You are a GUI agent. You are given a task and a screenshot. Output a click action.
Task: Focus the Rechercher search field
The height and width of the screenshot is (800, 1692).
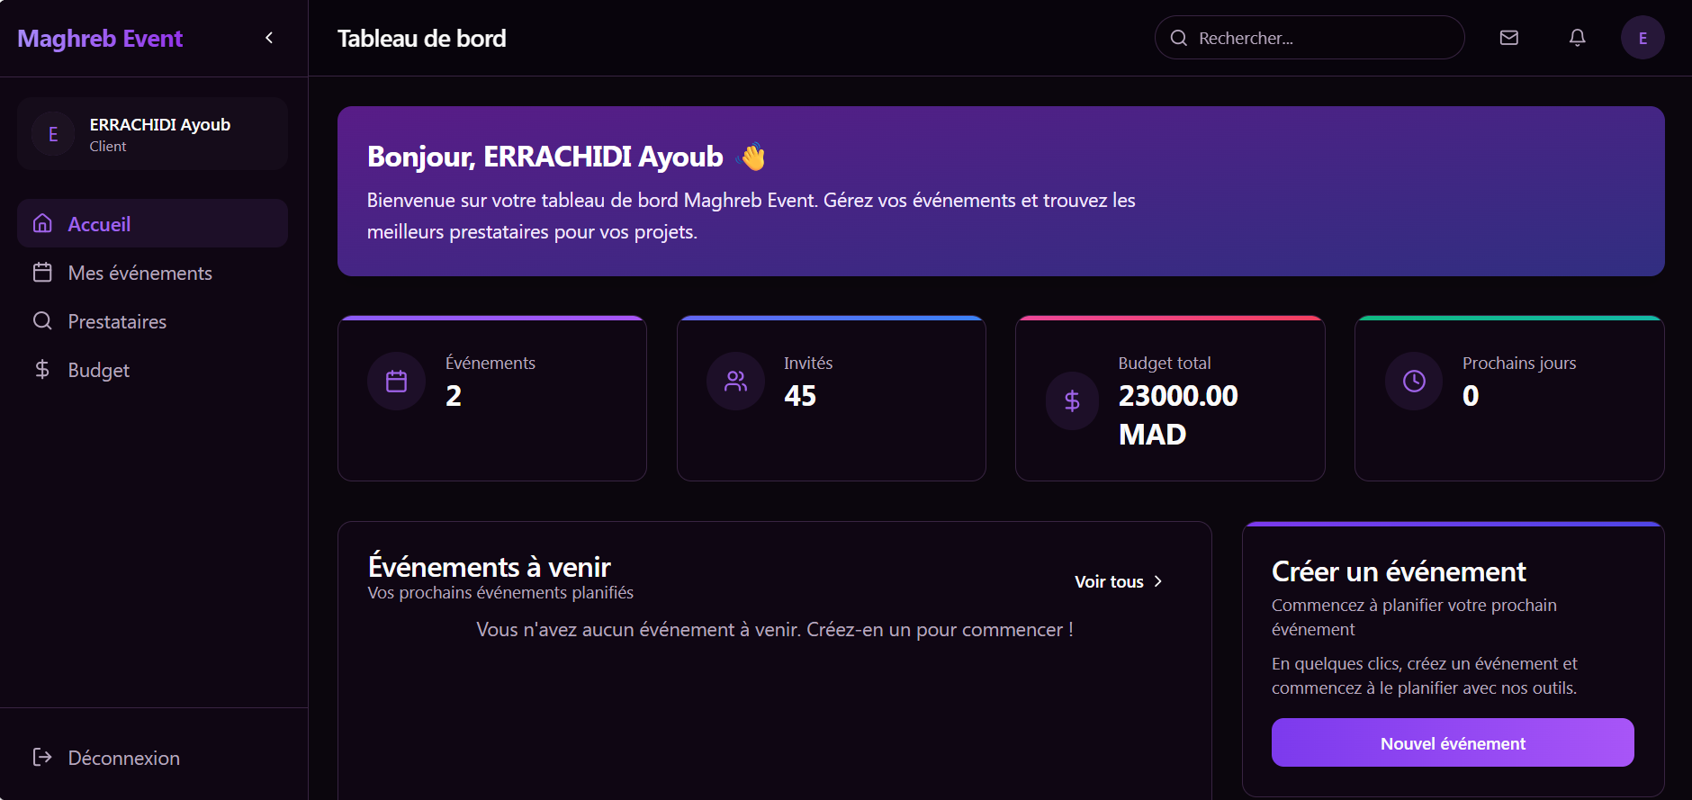pyautogui.click(x=1323, y=38)
